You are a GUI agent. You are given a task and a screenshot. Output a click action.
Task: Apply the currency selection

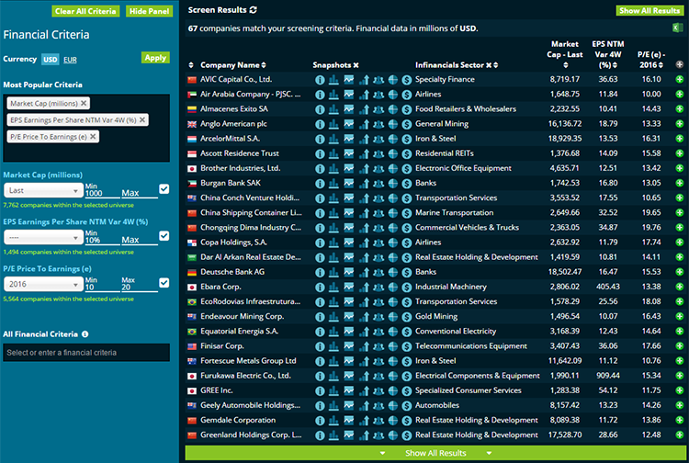pyautogui.click(x=155, y=58)
